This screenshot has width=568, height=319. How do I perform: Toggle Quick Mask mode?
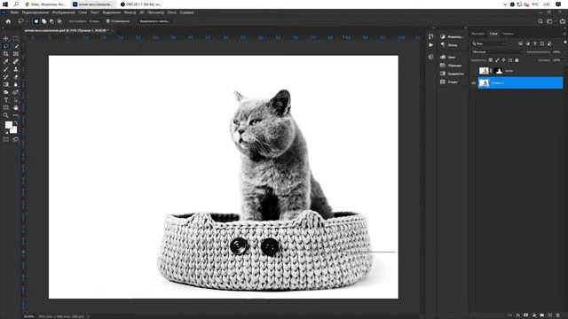(x=6, y=139)
